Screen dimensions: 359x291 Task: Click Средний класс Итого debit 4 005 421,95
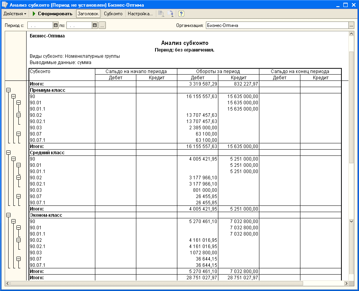point(203,209)
